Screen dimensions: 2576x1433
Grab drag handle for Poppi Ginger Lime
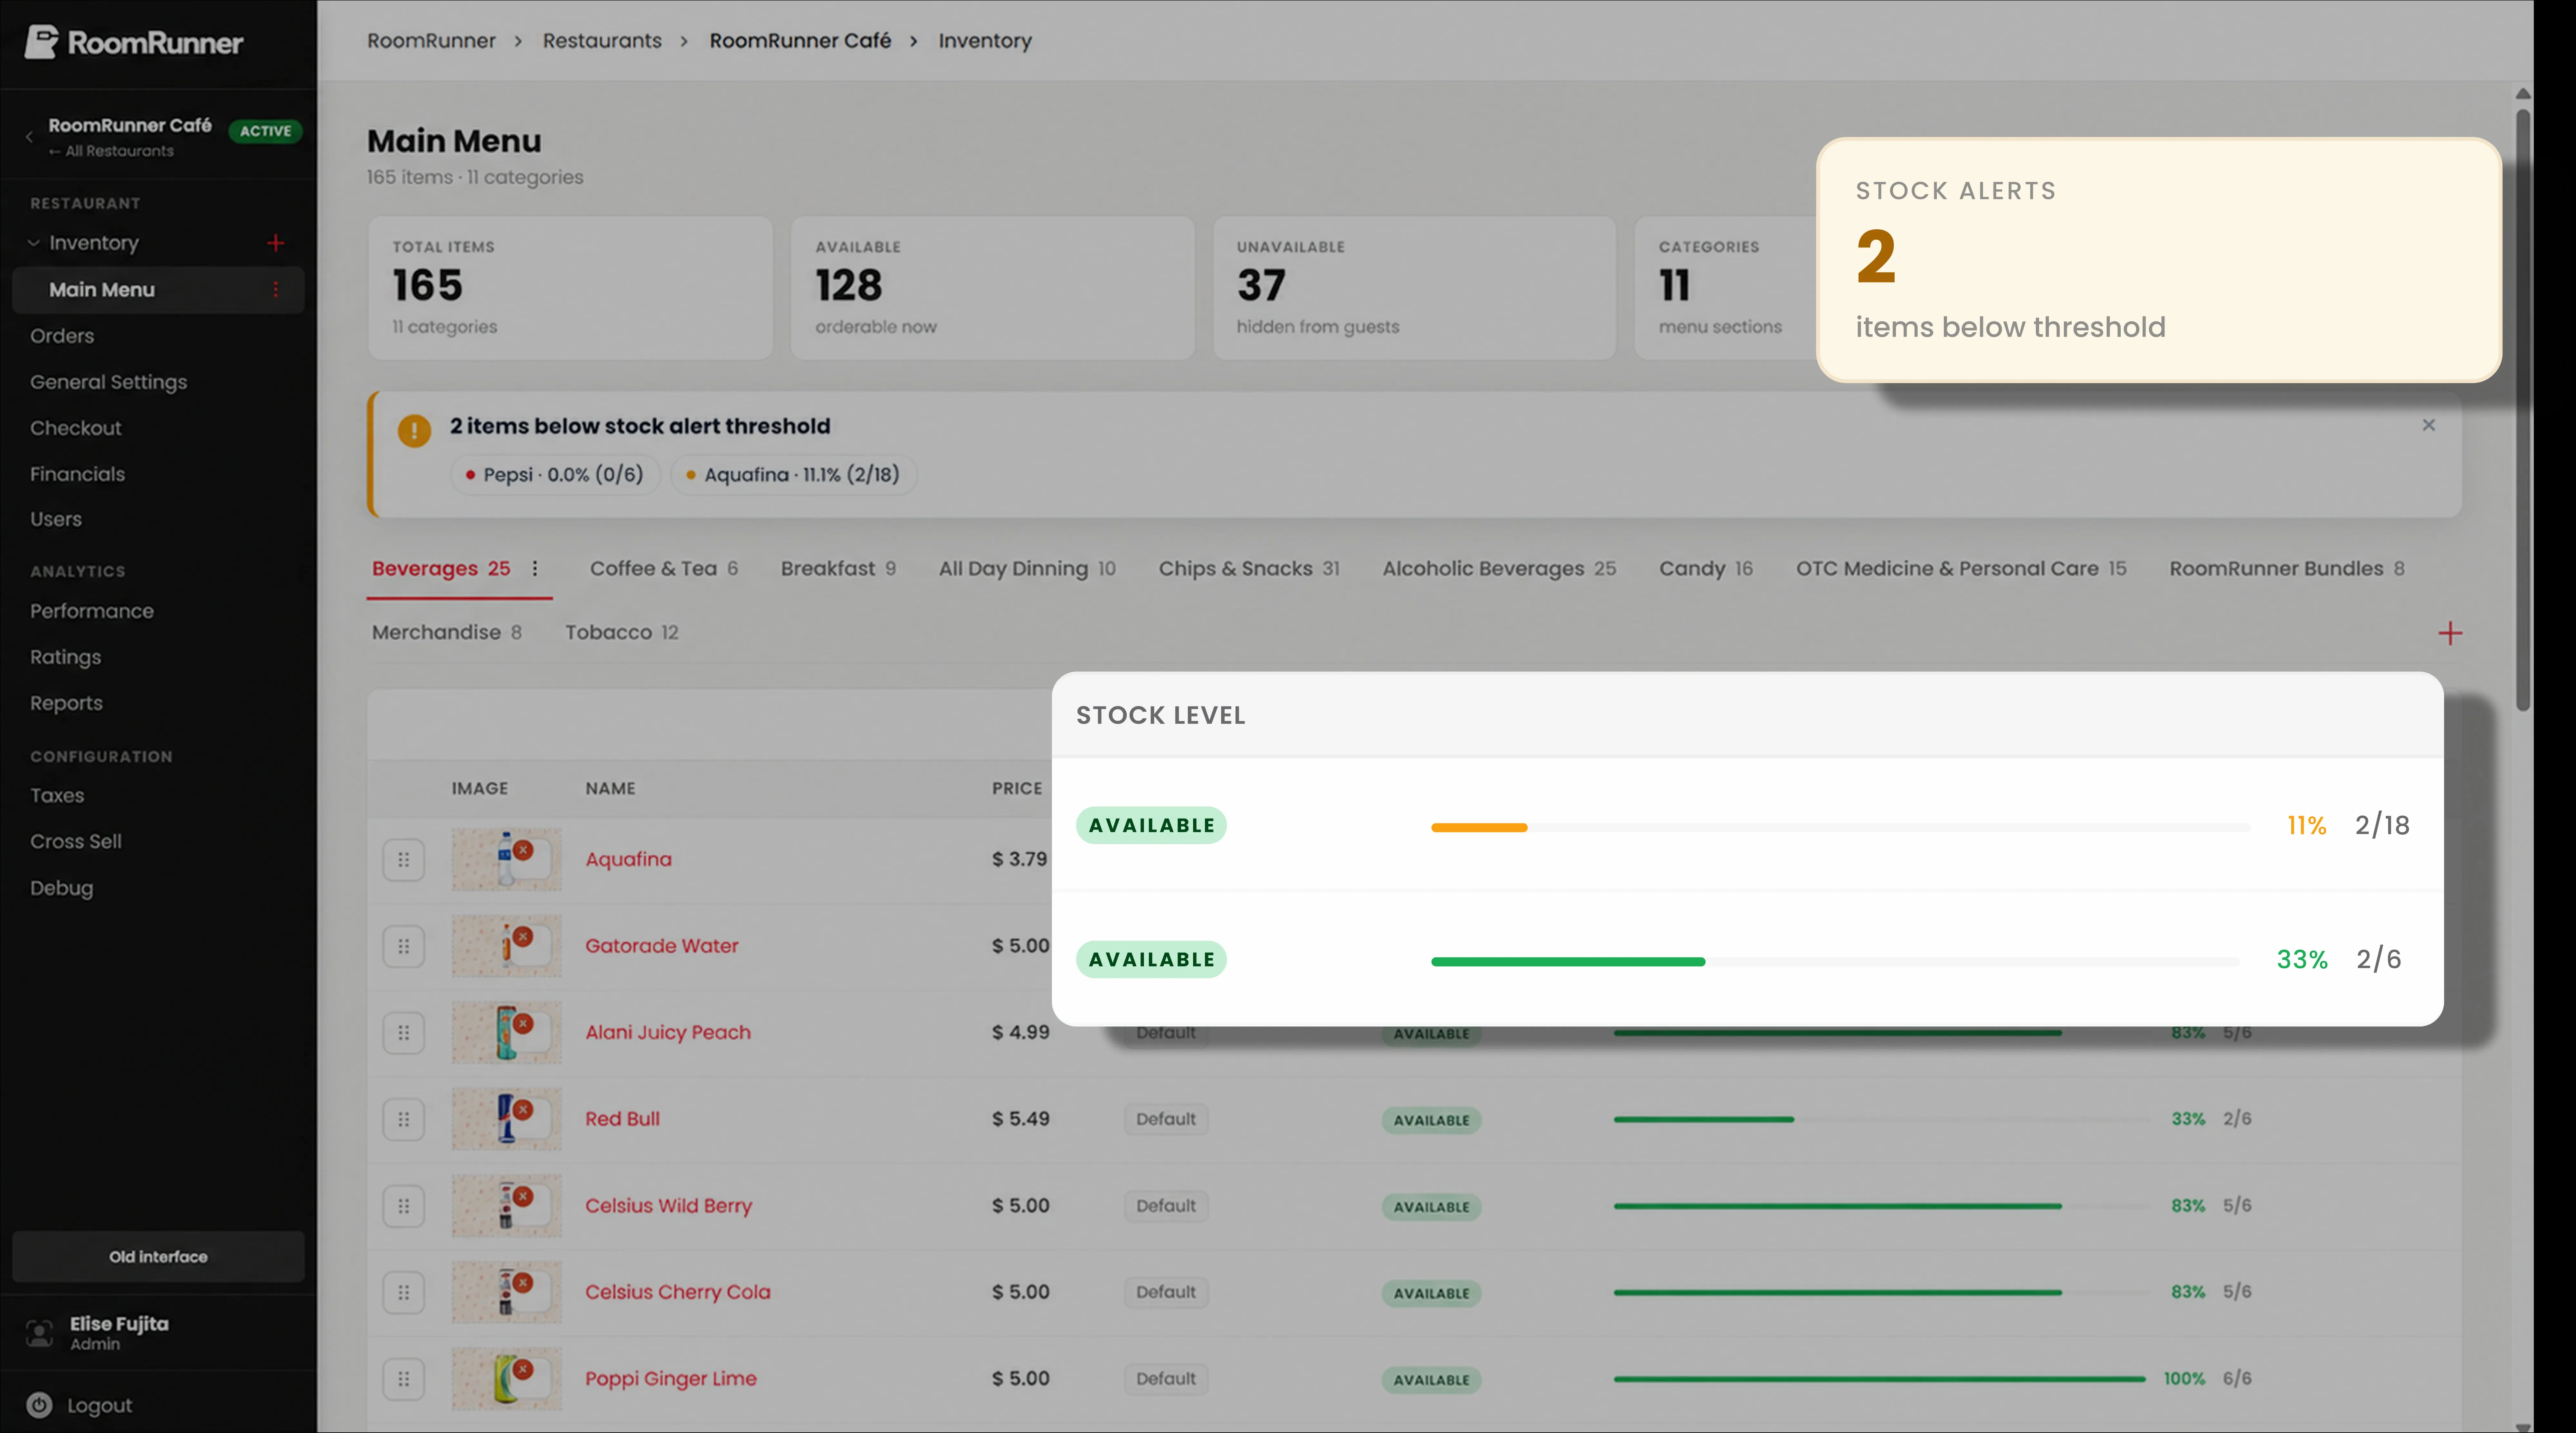(x=404, y=1379)
